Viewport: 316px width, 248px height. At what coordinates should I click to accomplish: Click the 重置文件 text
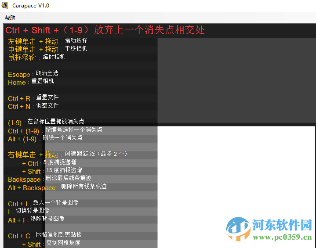(x=47, y=97)
